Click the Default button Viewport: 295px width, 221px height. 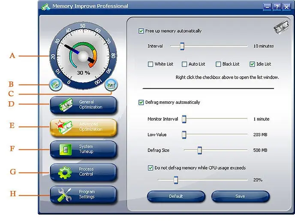176,197
